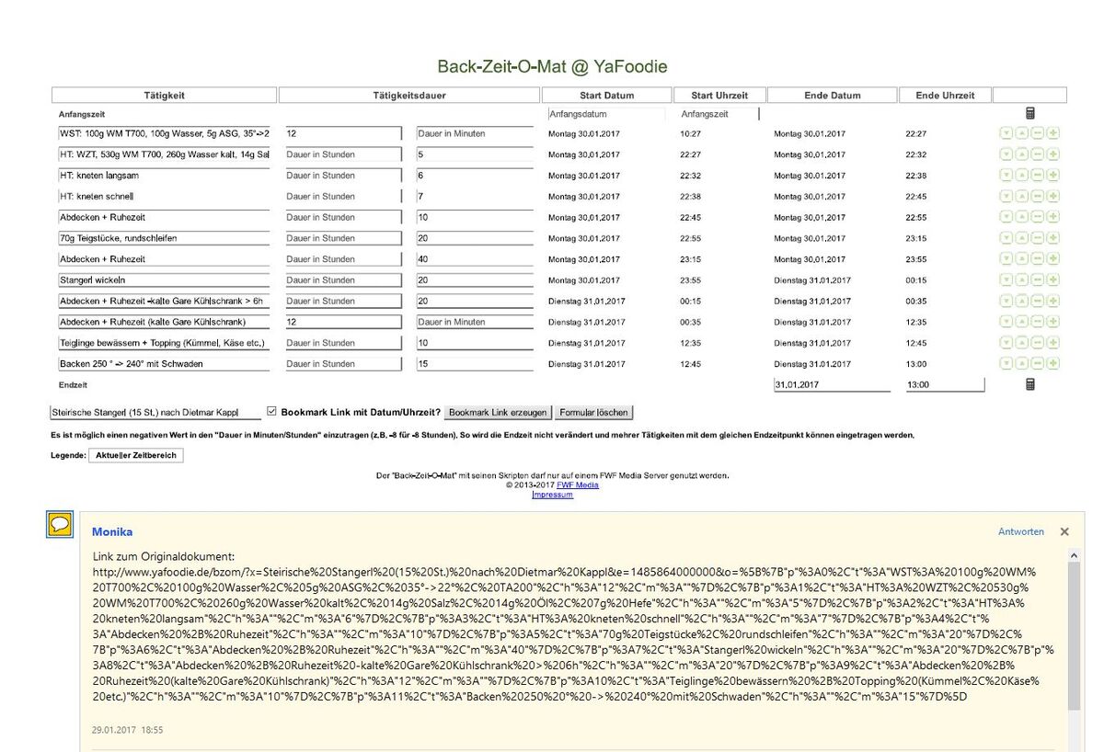Remove the HT: WZT activity row
Viewport: 1104px width, 752px height.
(1037, 154)
